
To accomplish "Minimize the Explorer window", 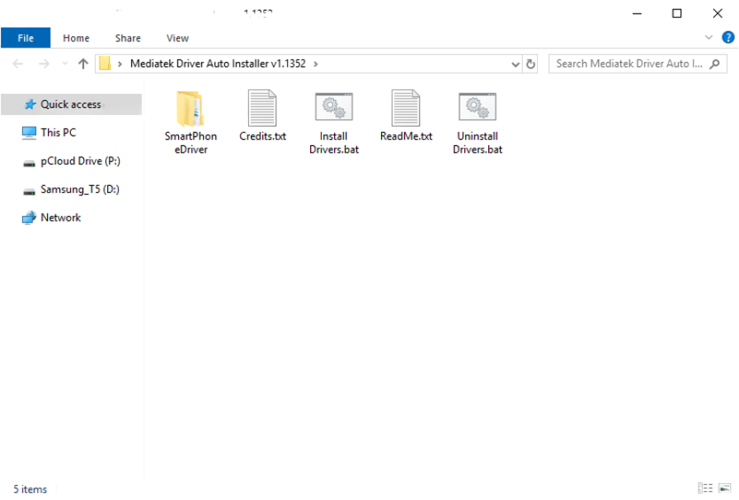I will tap(637, 13).
